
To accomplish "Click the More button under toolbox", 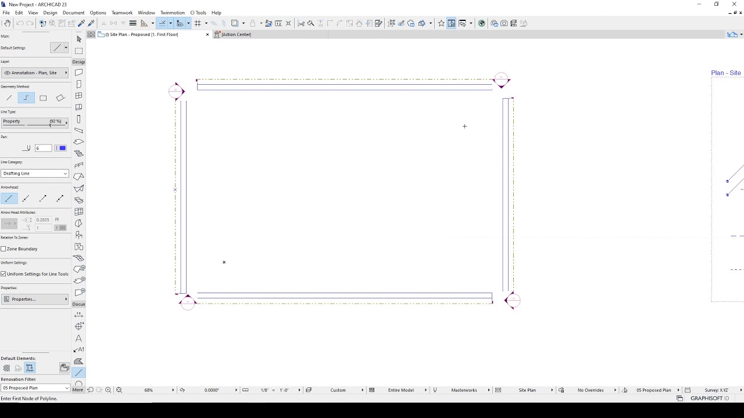I will tap(78, 390).
